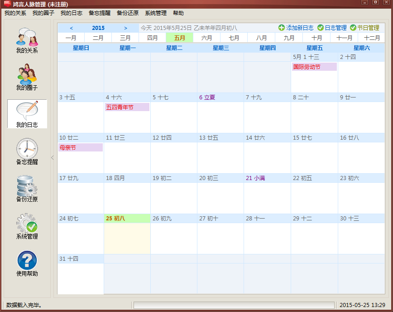Go to previous year with < arrow
This screenshot has height=312, width=393.
(x=71, y=28)
